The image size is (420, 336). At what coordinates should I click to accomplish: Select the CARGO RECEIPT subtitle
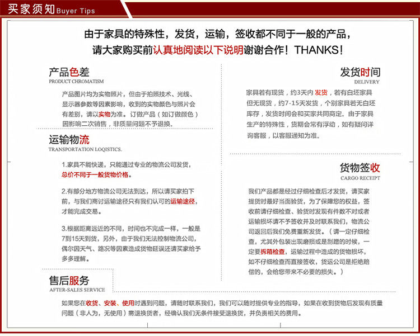(360, 178)
